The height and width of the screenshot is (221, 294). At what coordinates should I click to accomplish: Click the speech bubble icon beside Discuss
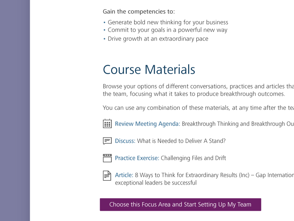click(x=107, y=141)
